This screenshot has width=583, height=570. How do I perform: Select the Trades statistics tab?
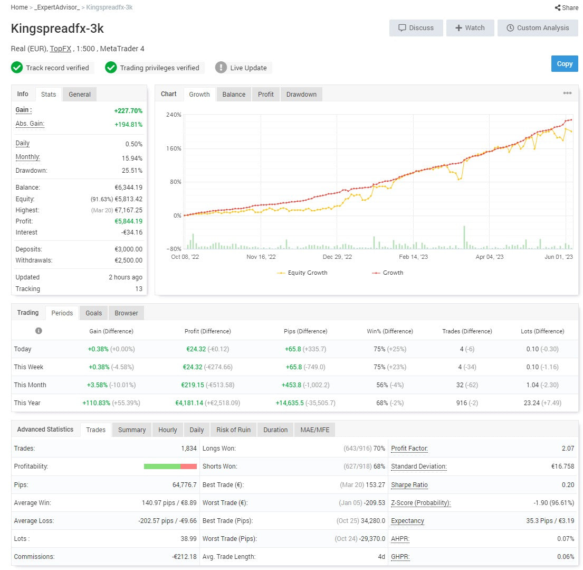pyautogui.click(x=96, y=429)
